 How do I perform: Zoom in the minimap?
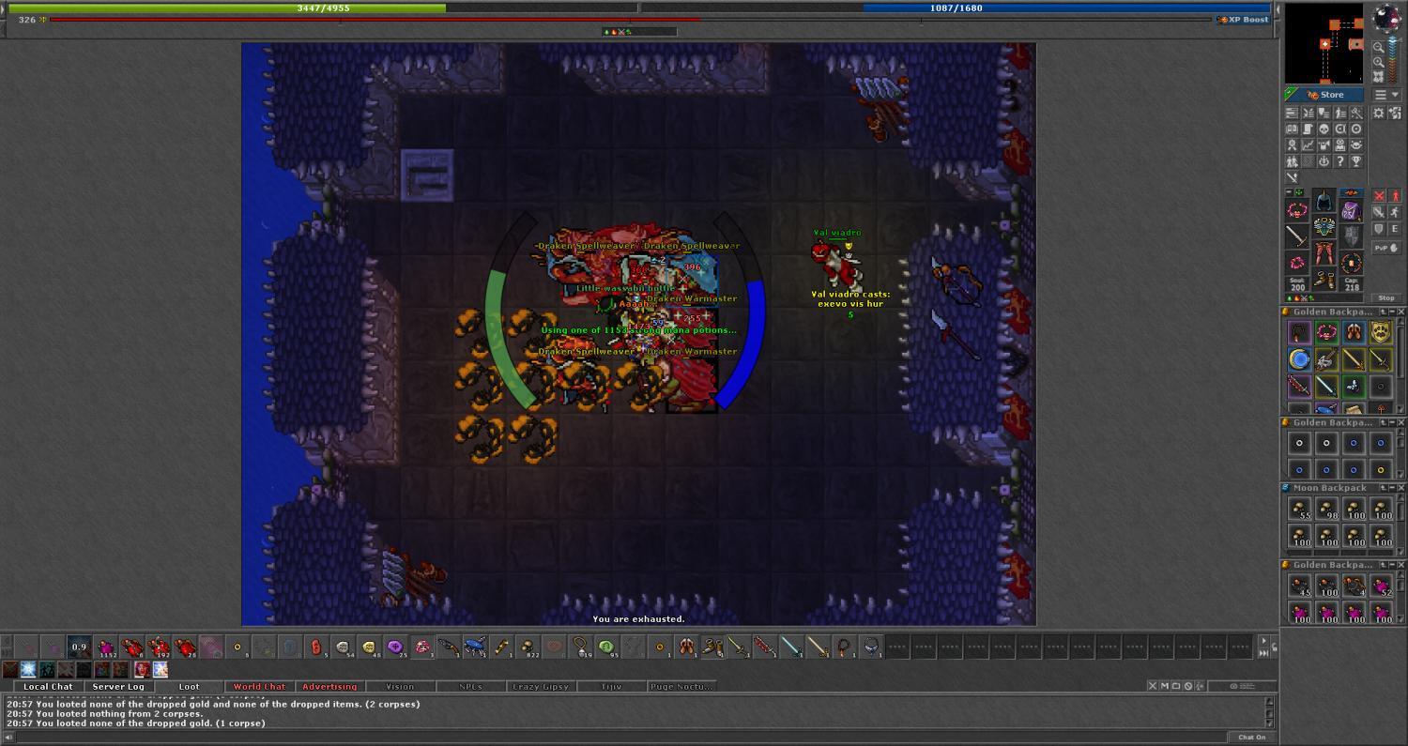pos(1378,62)
